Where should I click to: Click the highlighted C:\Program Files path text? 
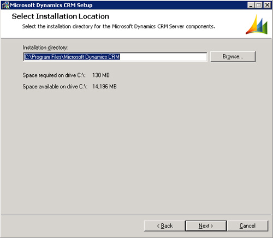pyautogui.click(x=72, y=57)
